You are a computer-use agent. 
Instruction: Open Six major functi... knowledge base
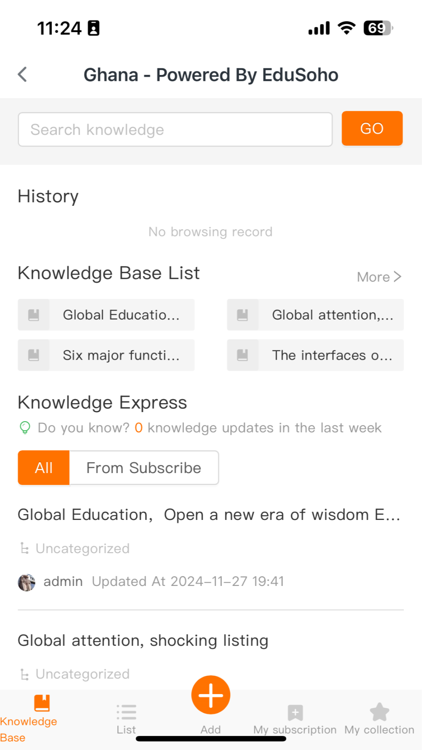pyautogui.click(x=106, y=355)
